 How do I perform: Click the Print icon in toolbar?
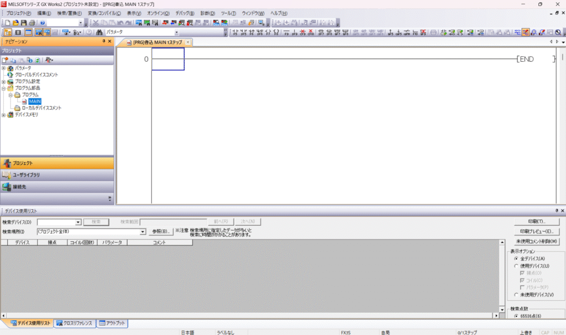pyautogui.click(x=32, y=23)
